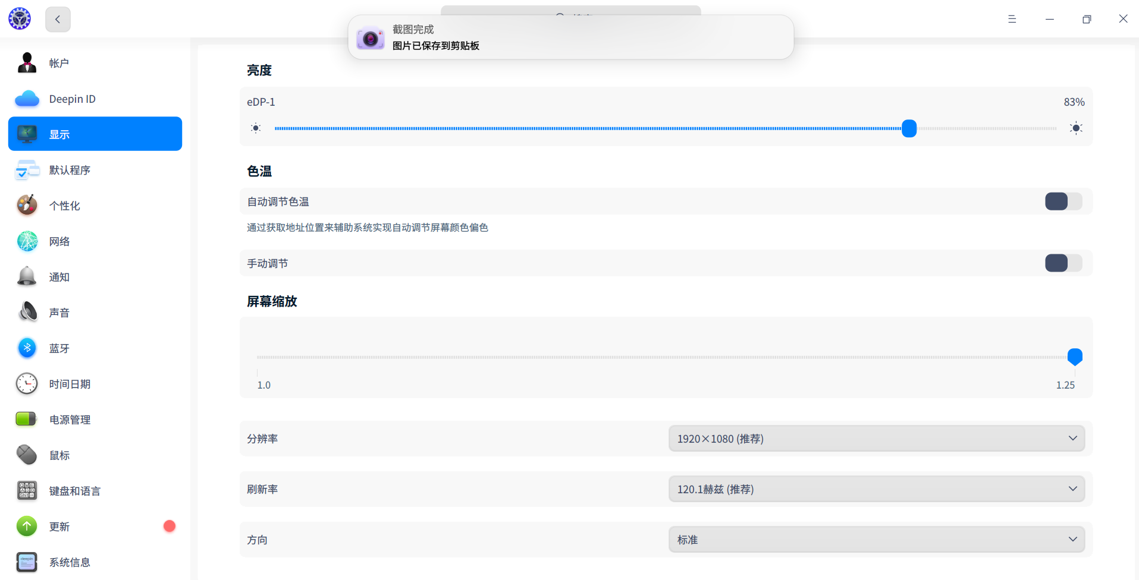Image resolution: width=1139 pixels, height=580 pixels.
Task: Click the 声音 speaker icon
Action: [x=27, y=313]
